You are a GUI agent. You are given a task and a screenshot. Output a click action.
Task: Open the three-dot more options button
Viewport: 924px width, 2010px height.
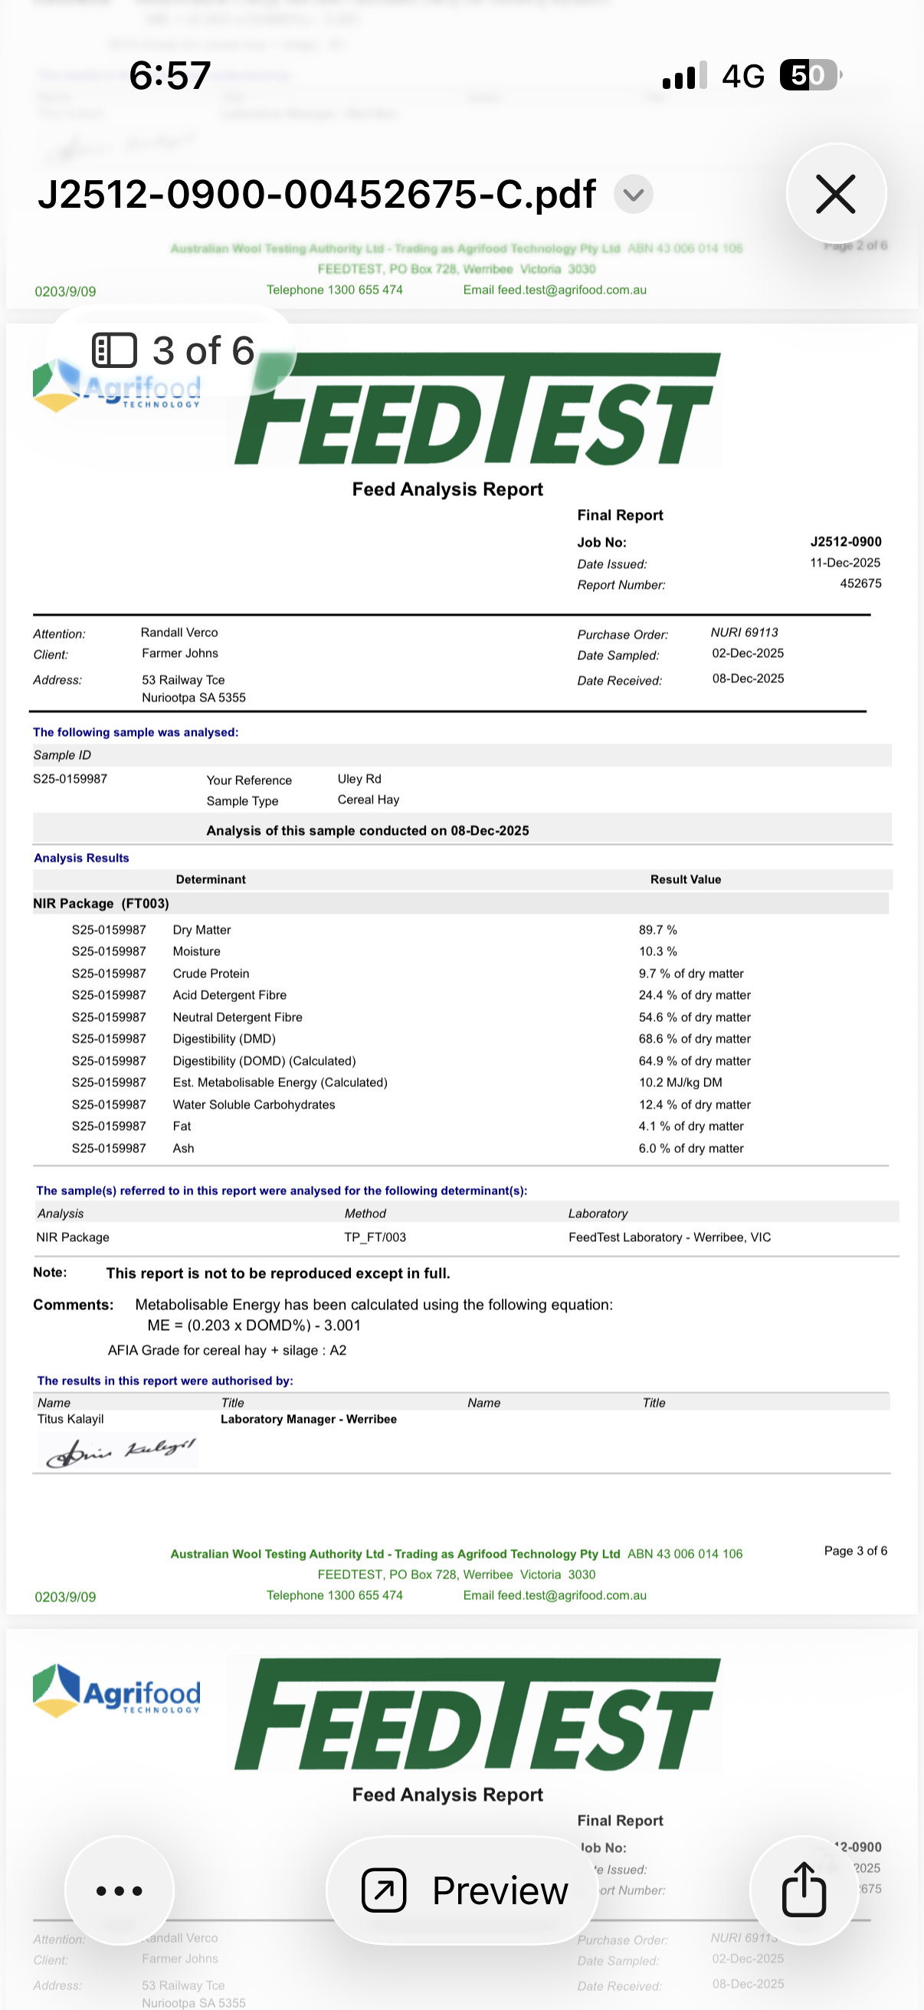[x=120, y=1890]
